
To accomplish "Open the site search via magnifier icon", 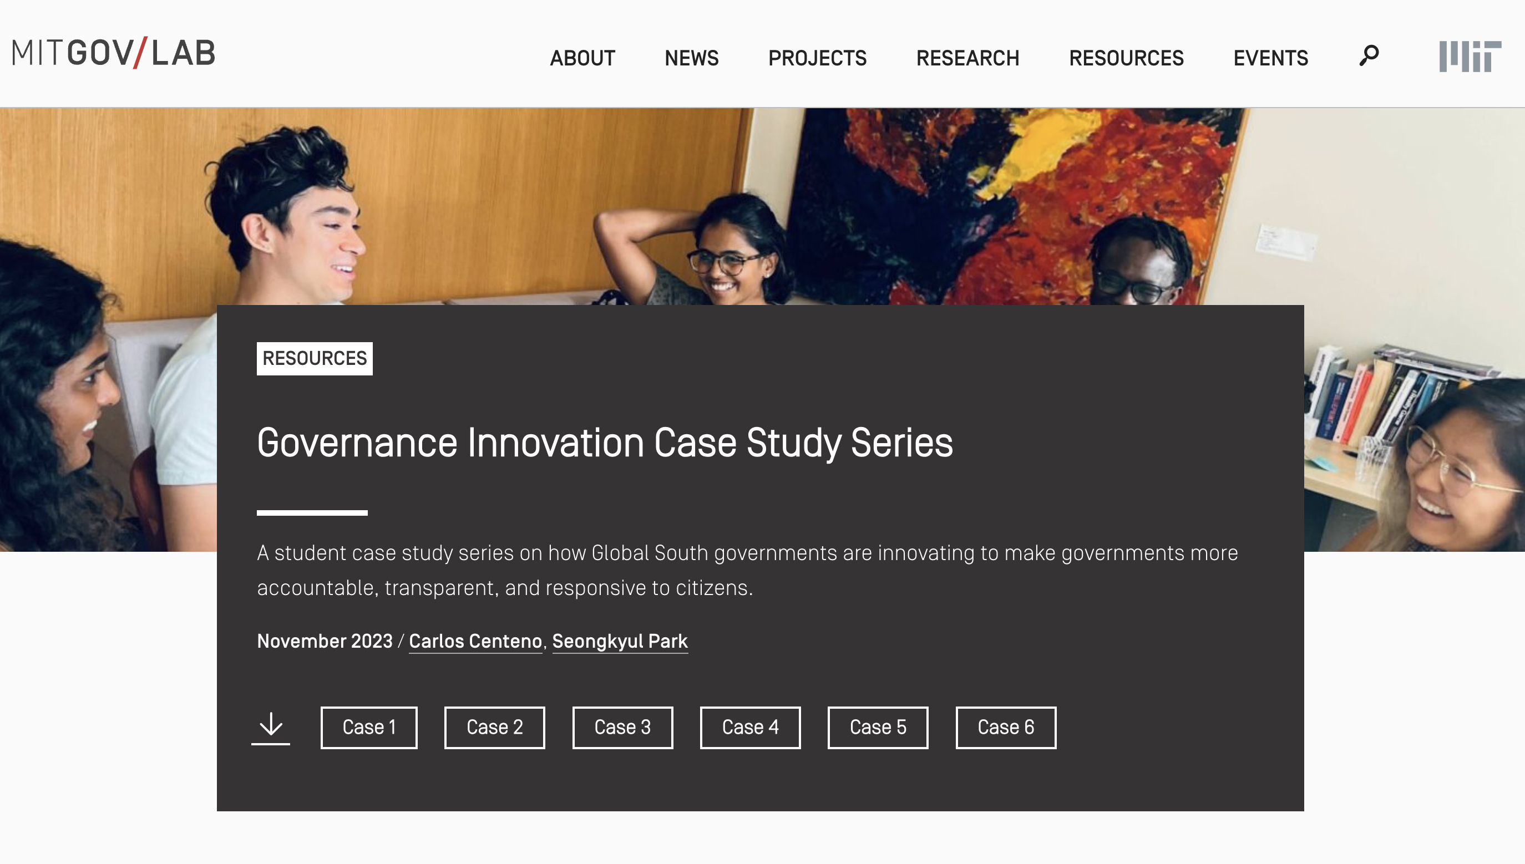I will pos(1369,57).
